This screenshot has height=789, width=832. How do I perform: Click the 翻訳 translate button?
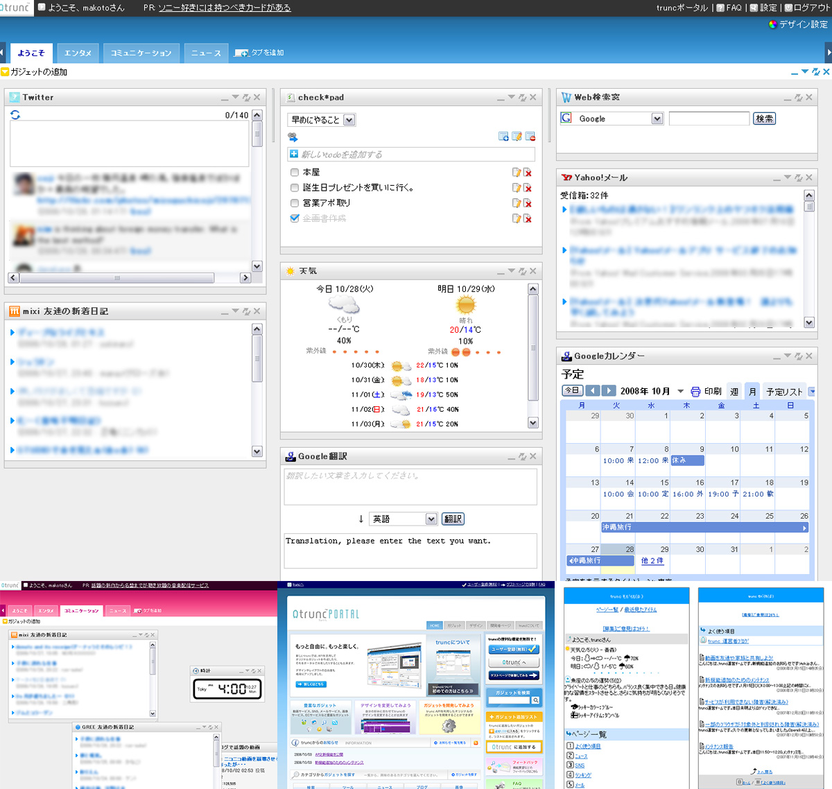pos(453,519)
